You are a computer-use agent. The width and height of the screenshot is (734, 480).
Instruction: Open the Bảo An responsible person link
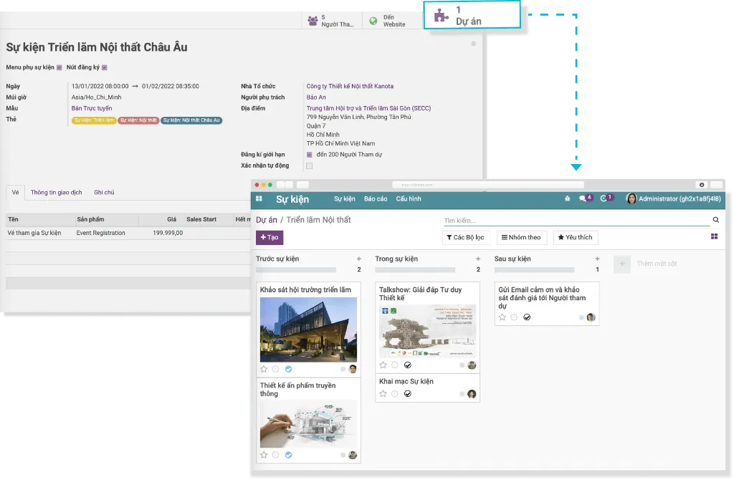pos(316,97)
